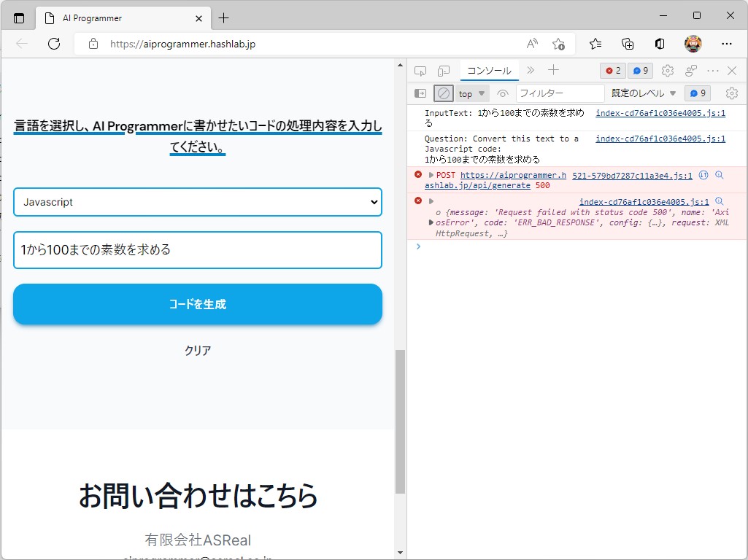Screen dimensions: 748x560
Task: Click the クリア button
Action: 197,350
